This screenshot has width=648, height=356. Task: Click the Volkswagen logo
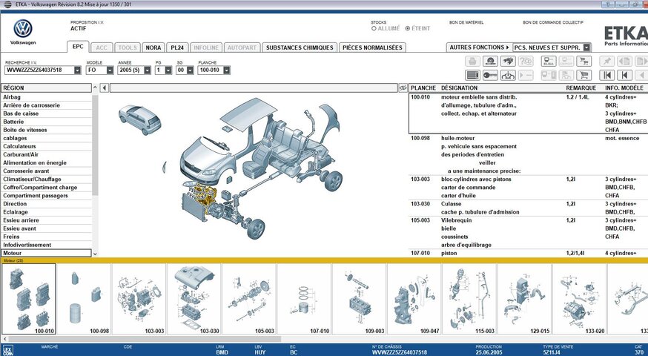coord(23,30)
